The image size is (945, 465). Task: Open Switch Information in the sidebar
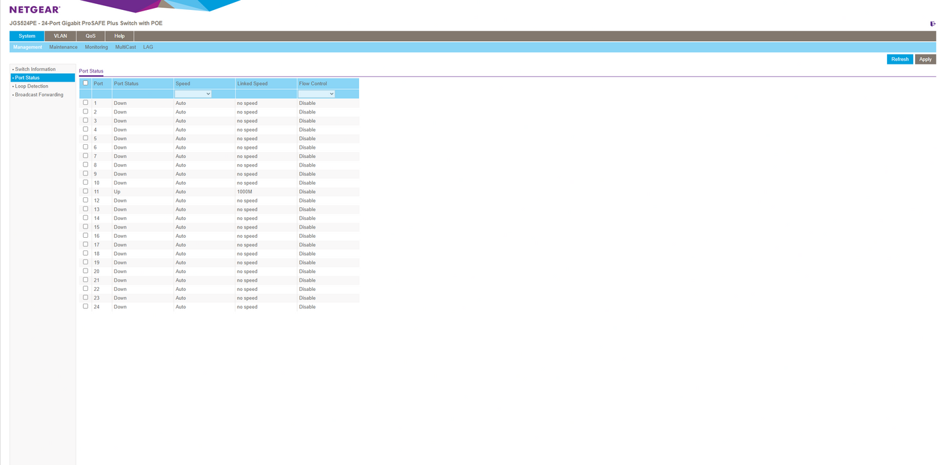35,69
